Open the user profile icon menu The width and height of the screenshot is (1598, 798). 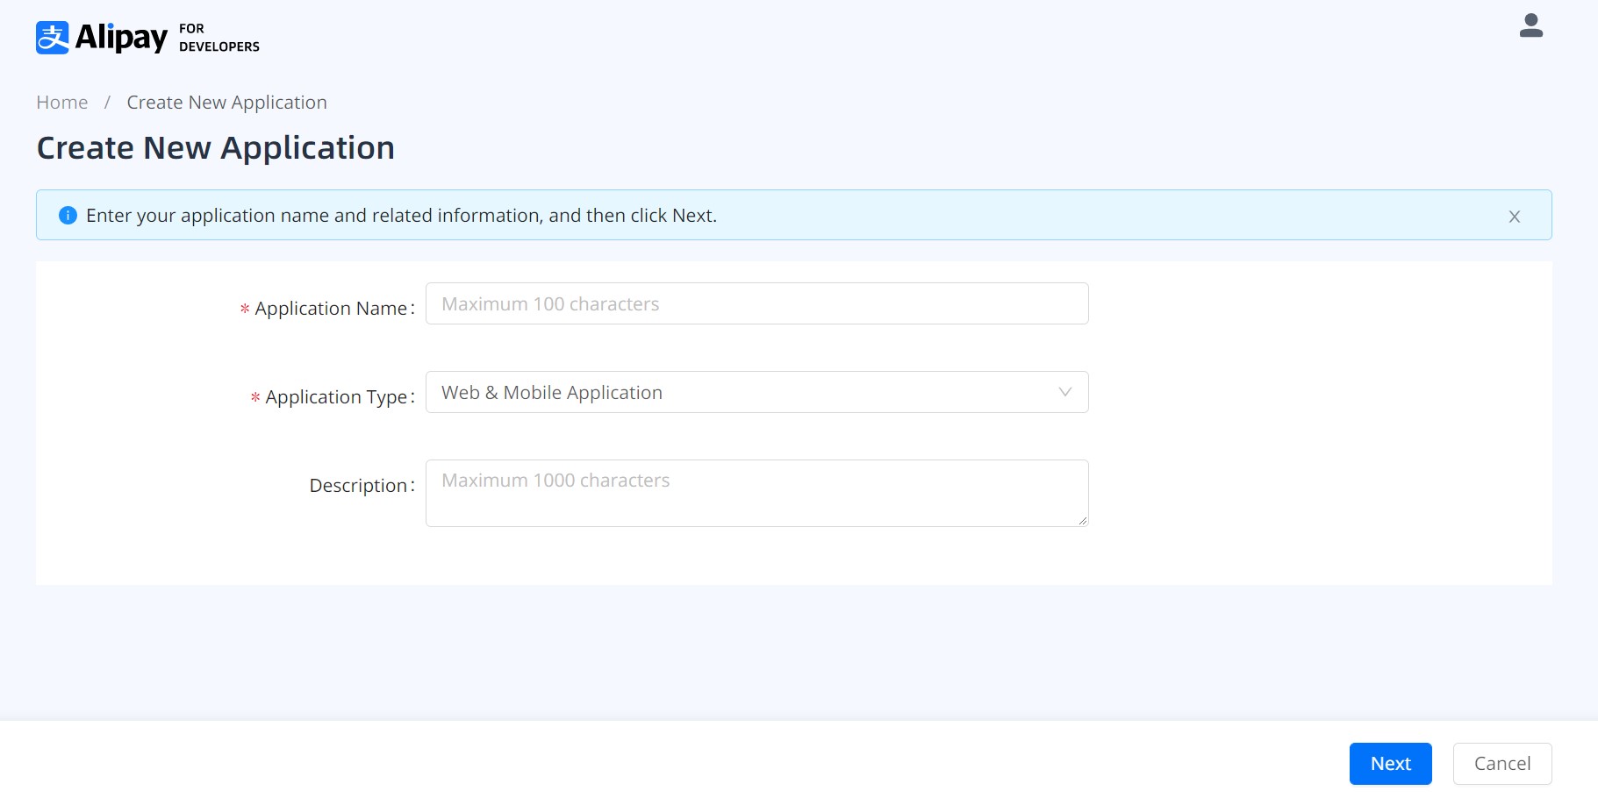(1530, 26)
